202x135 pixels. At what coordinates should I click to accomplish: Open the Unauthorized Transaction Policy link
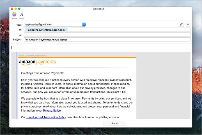tap(46, 117)
